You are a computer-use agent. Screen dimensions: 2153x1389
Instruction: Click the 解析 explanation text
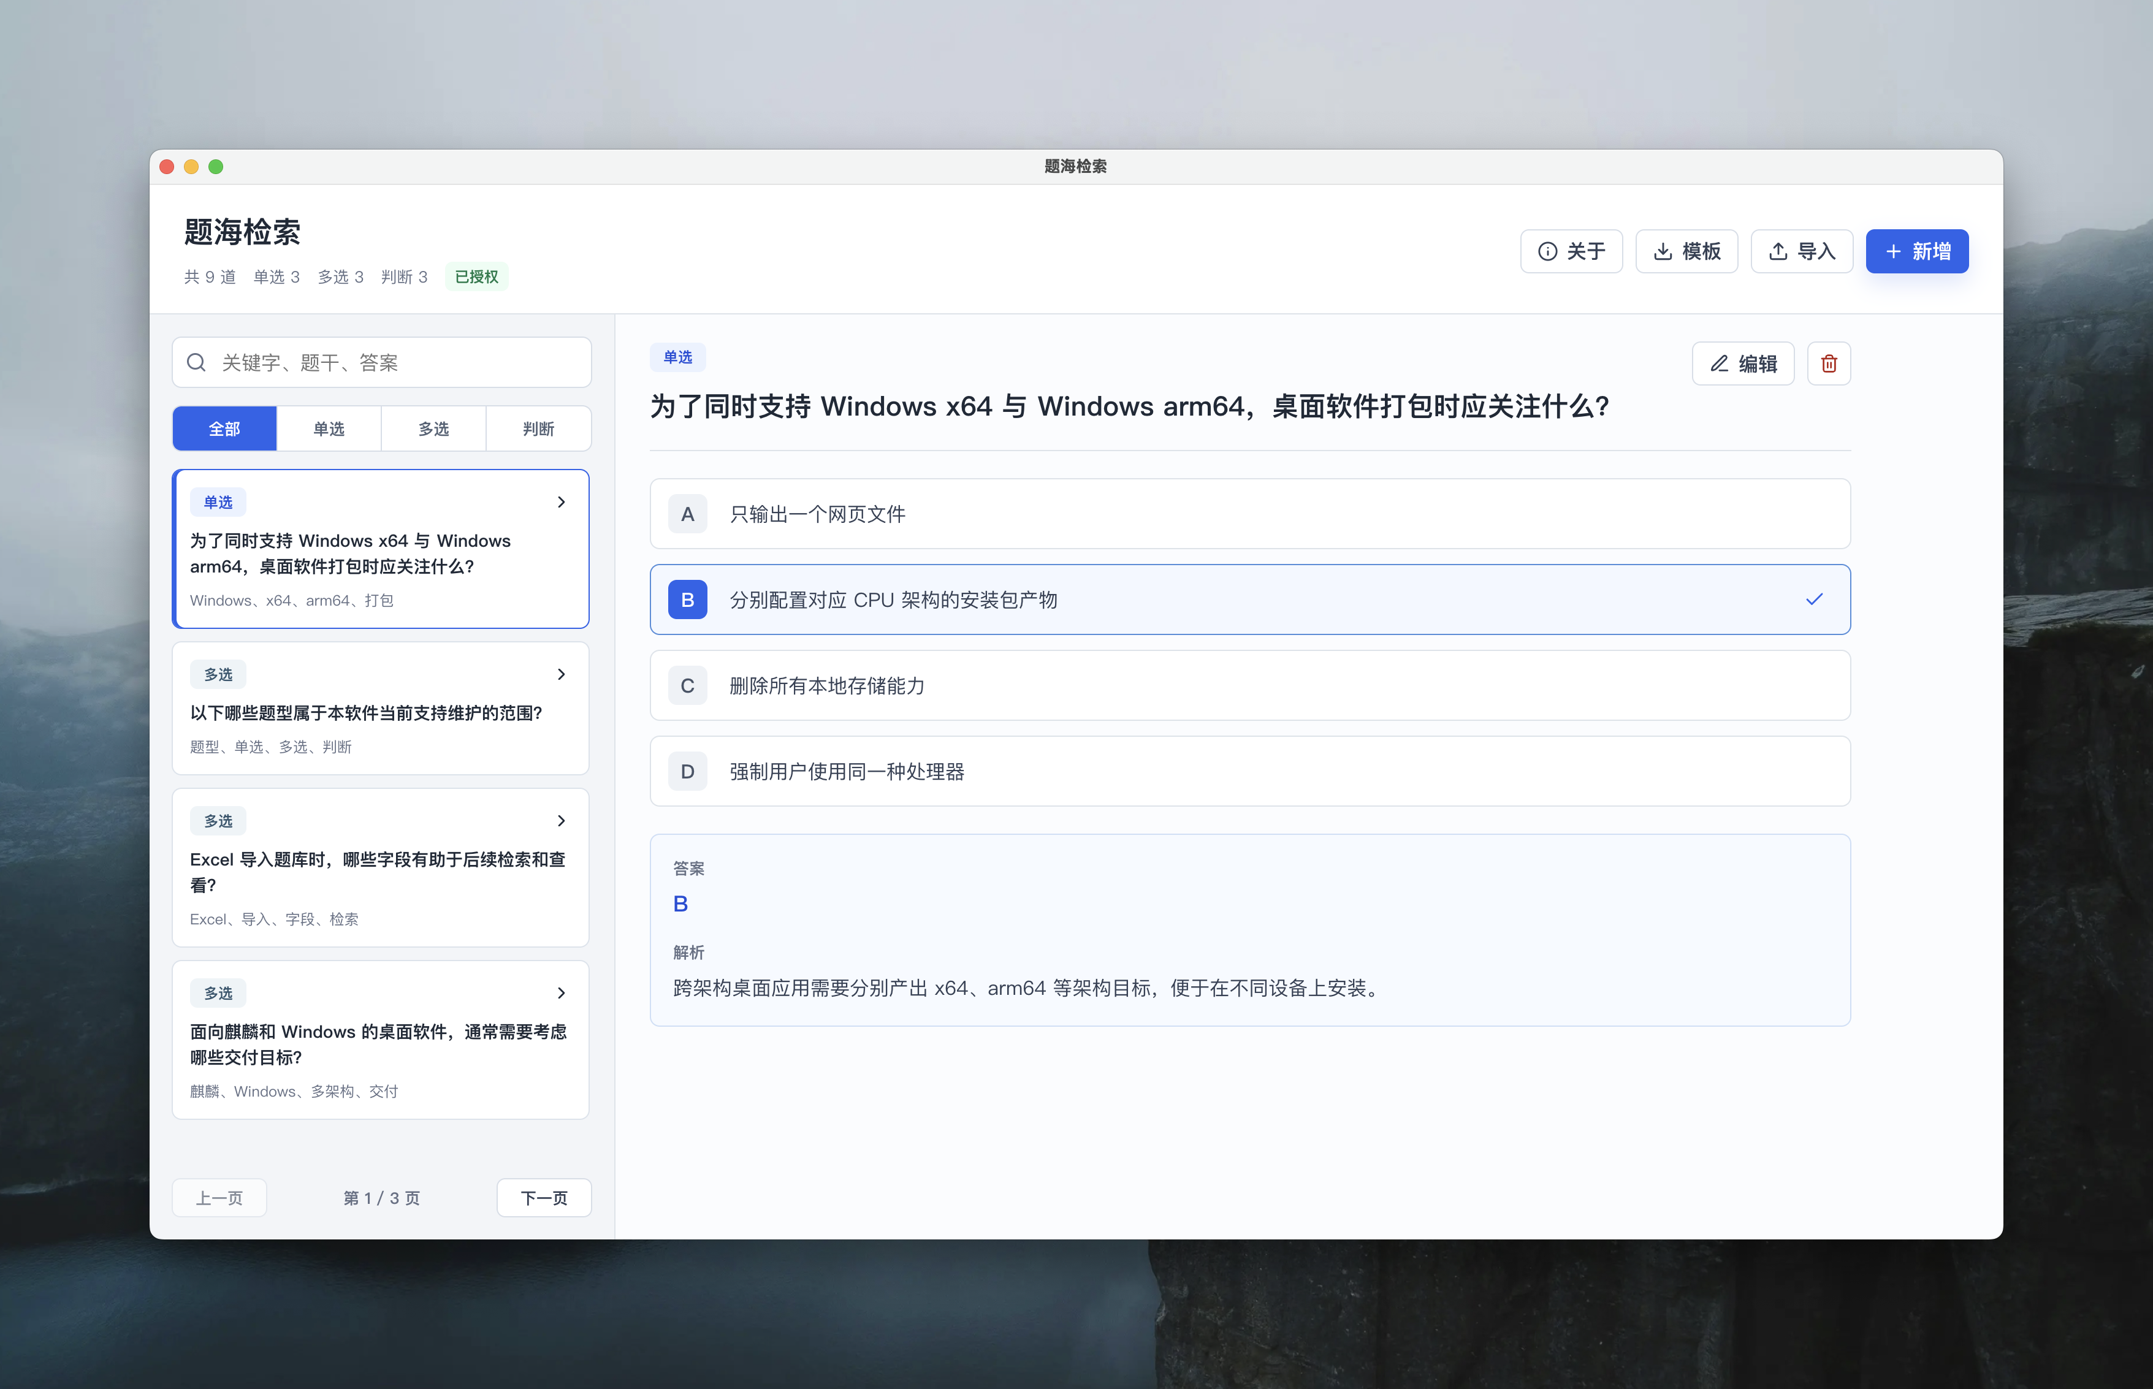(x=1028, y=989)
